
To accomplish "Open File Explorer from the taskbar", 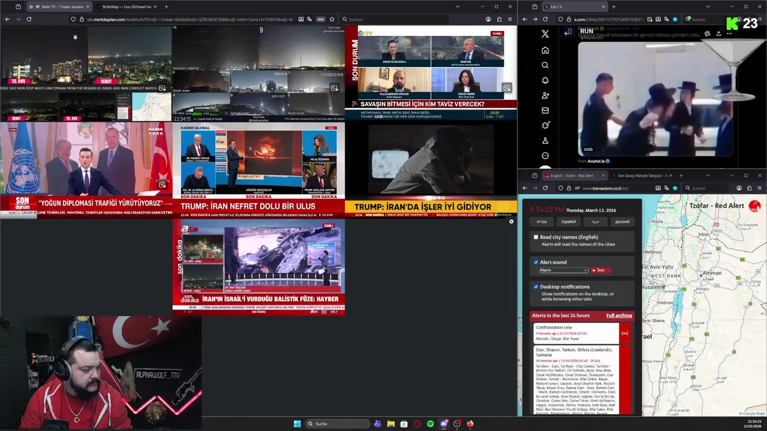I will [391, 424].
